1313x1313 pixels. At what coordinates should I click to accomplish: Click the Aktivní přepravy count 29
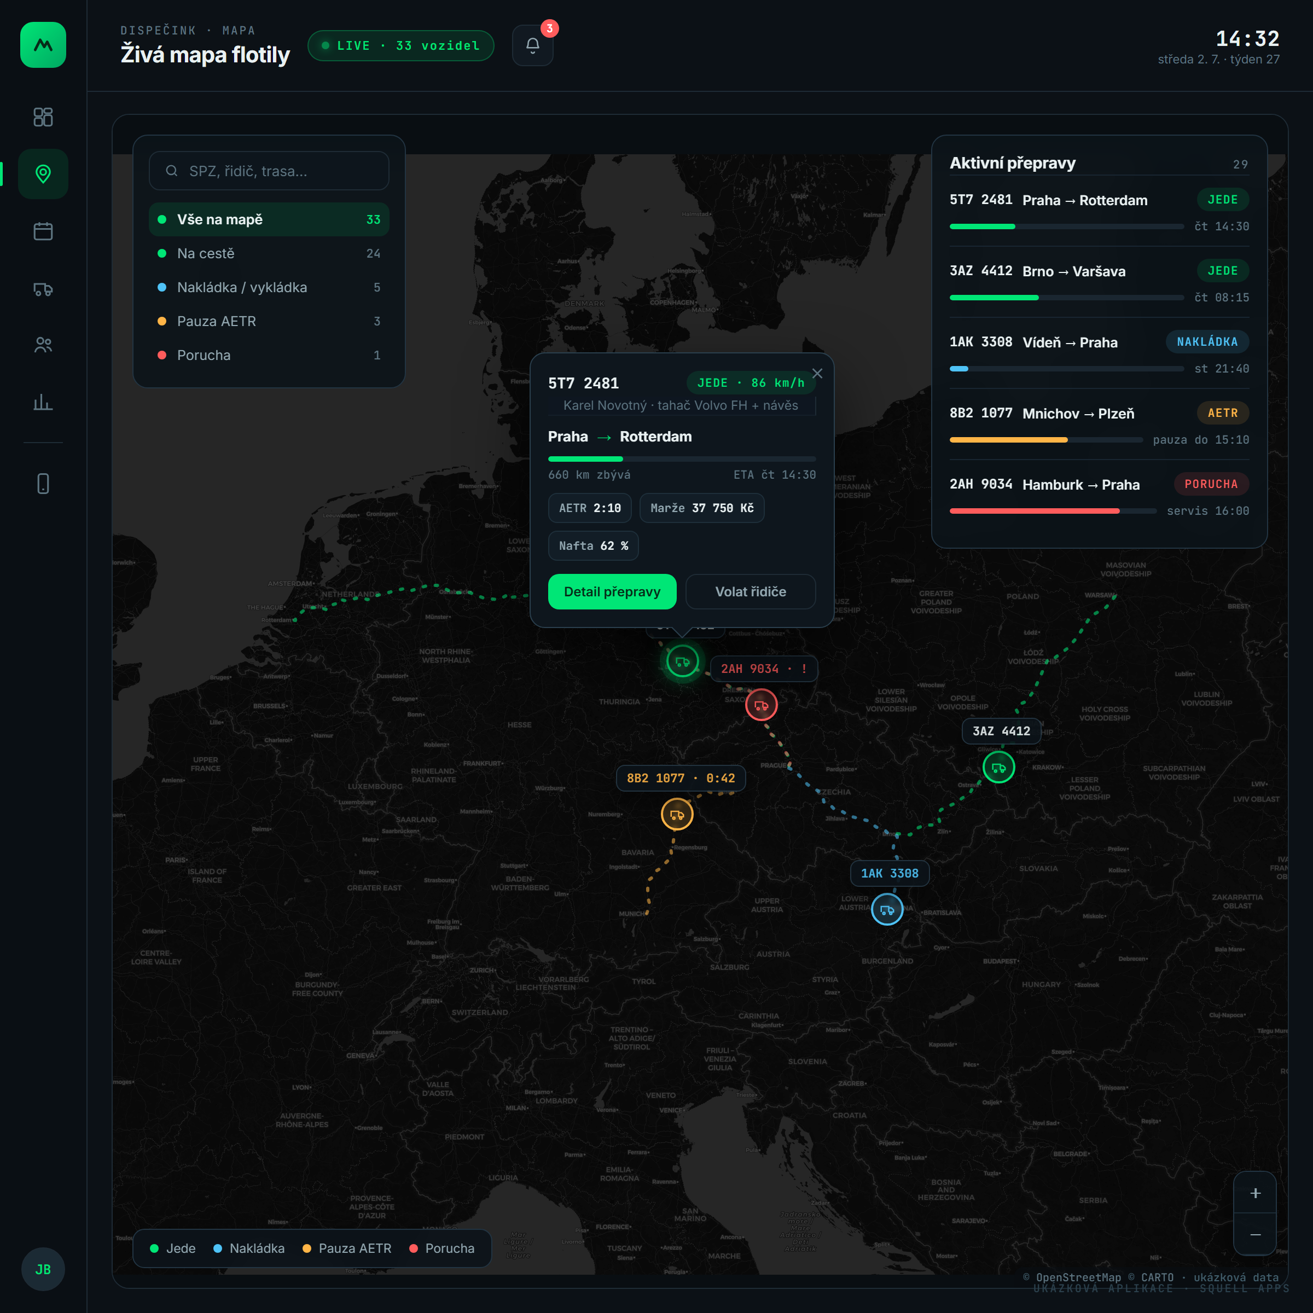(x=1240, y=164)
